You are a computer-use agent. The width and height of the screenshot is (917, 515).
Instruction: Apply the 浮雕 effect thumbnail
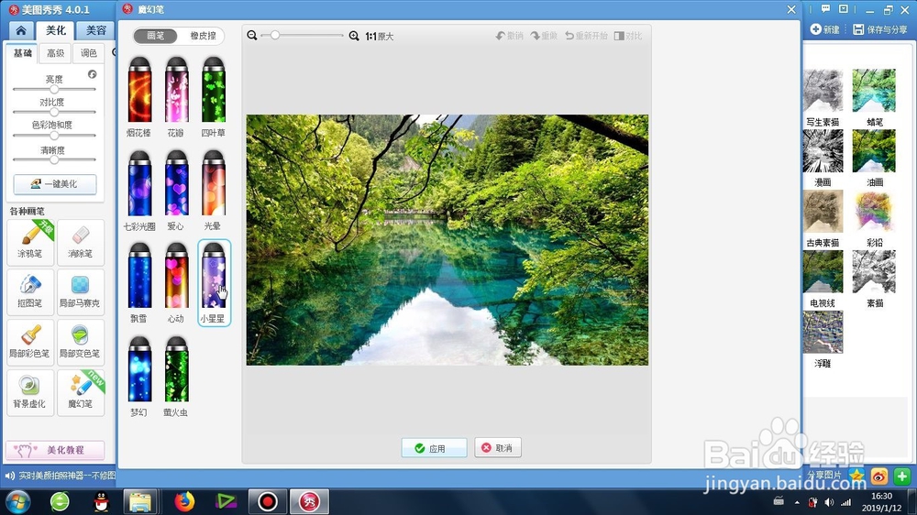[823, 332]
